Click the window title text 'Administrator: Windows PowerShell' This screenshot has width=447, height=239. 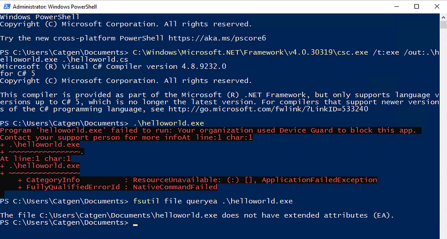click(55, 7)
